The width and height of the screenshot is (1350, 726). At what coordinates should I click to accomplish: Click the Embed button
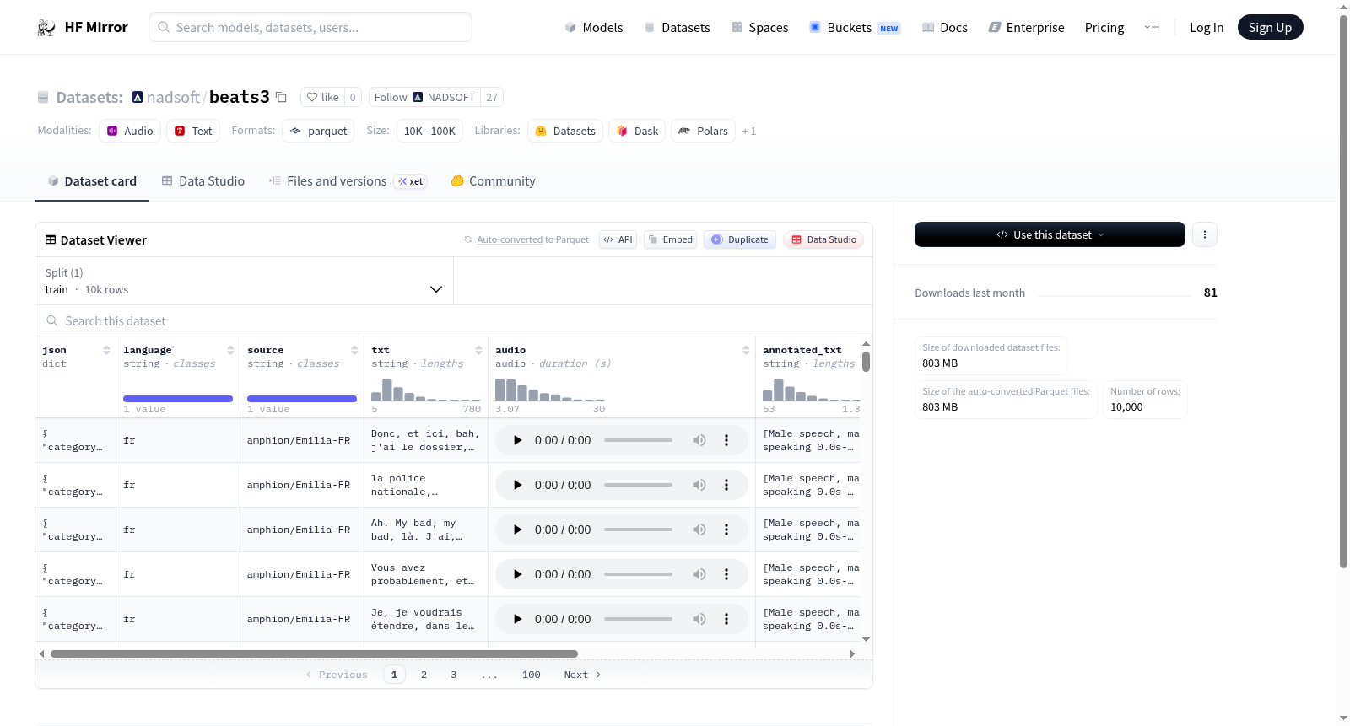tap(670, 239)
